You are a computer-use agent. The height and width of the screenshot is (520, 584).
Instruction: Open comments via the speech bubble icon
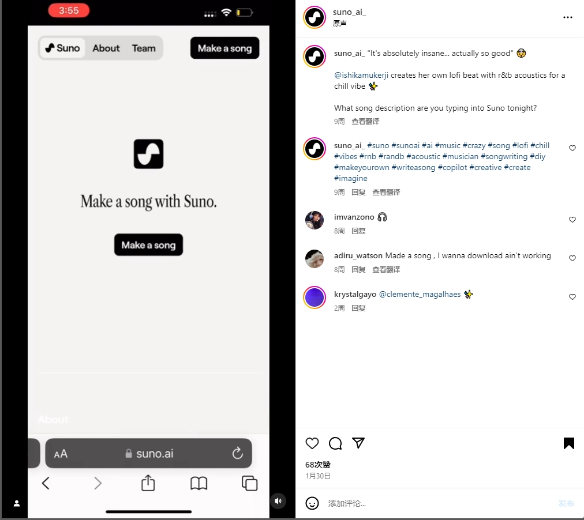coord(335,443)
